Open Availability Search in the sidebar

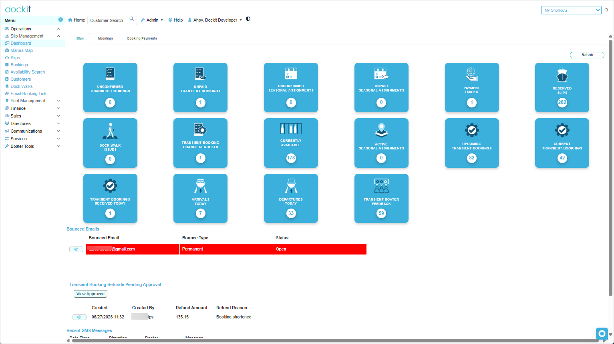click(x=28, y=72)
